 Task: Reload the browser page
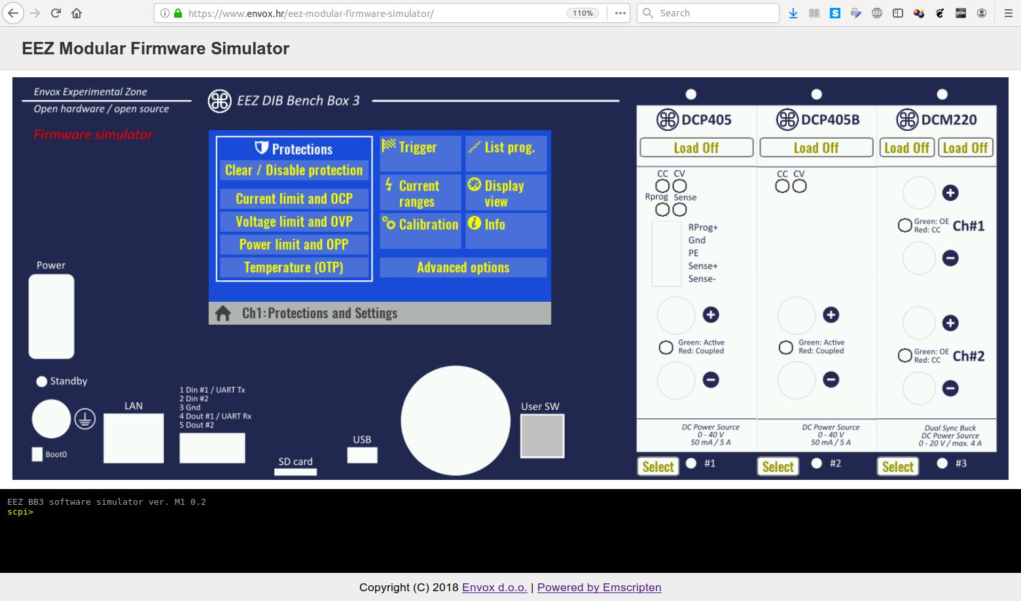(x=56, y=13)
